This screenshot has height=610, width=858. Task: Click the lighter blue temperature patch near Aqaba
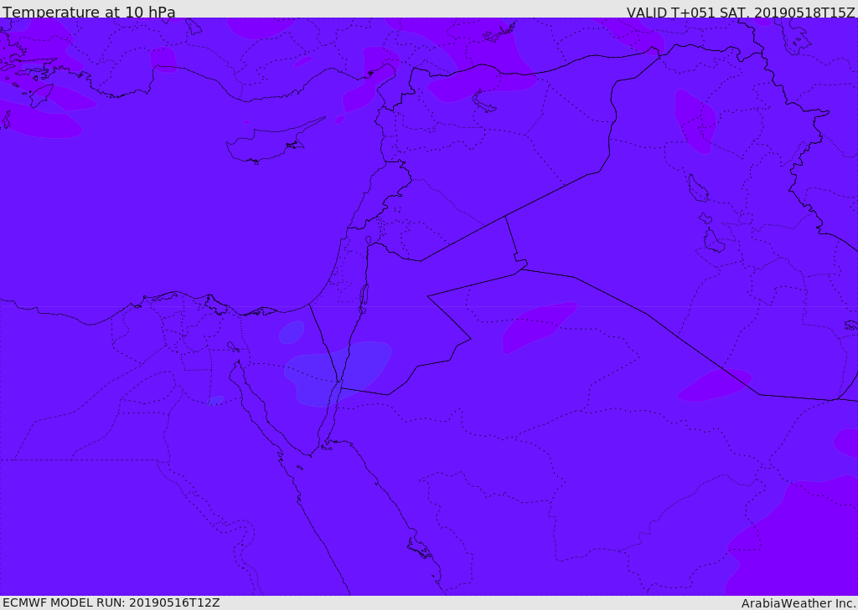pos(338,373)
